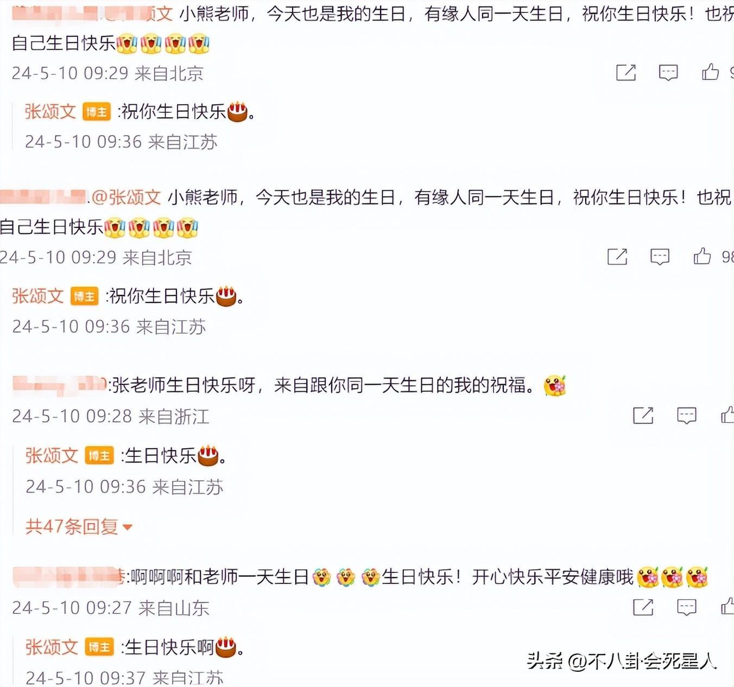The height and width of the screenshot is (687, 734).
Task: Like the 09:28 Zhejiang comment
Action: (727, 415)
